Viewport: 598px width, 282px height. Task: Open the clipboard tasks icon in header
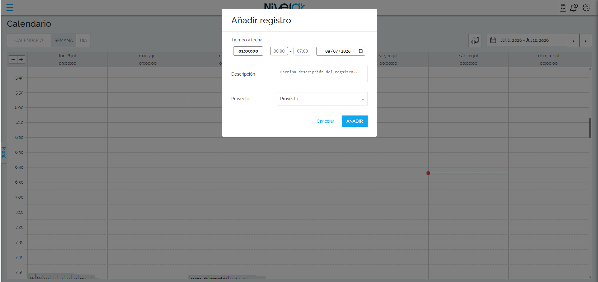pyautogui.click(x=563, y=8)
